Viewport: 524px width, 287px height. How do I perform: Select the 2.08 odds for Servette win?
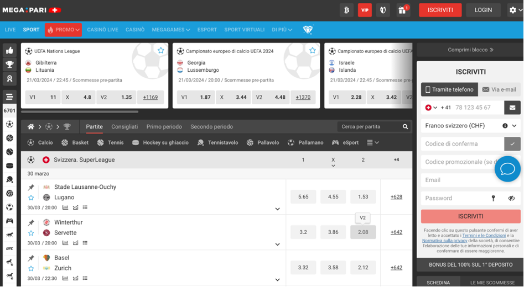[x=363, y=232]
